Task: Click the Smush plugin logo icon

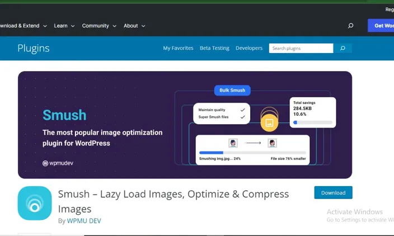Action: 35,203
